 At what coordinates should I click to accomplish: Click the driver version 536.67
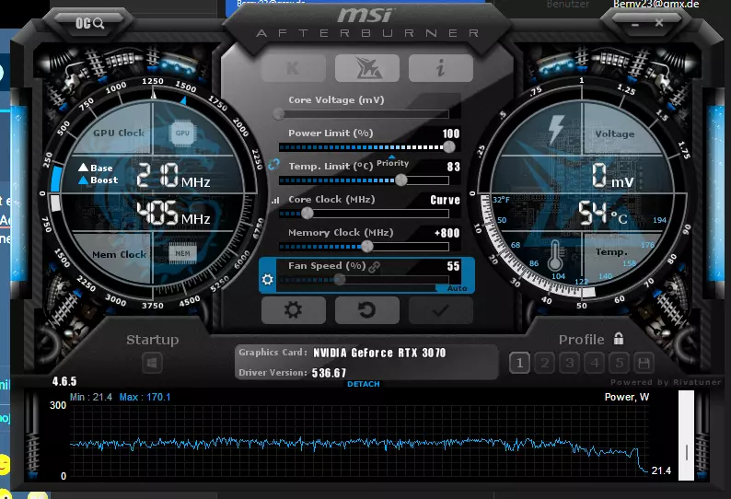click(x=329, y=373)
